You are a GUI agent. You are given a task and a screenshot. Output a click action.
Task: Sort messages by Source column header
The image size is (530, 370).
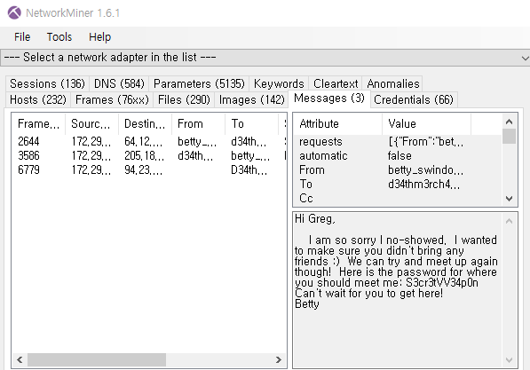pos(91,123)
